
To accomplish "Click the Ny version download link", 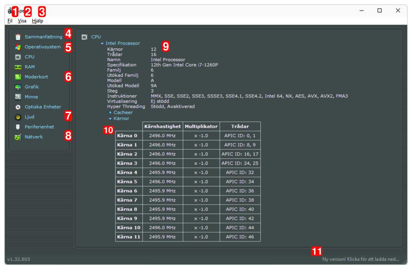I will click(x=360, y=259).
